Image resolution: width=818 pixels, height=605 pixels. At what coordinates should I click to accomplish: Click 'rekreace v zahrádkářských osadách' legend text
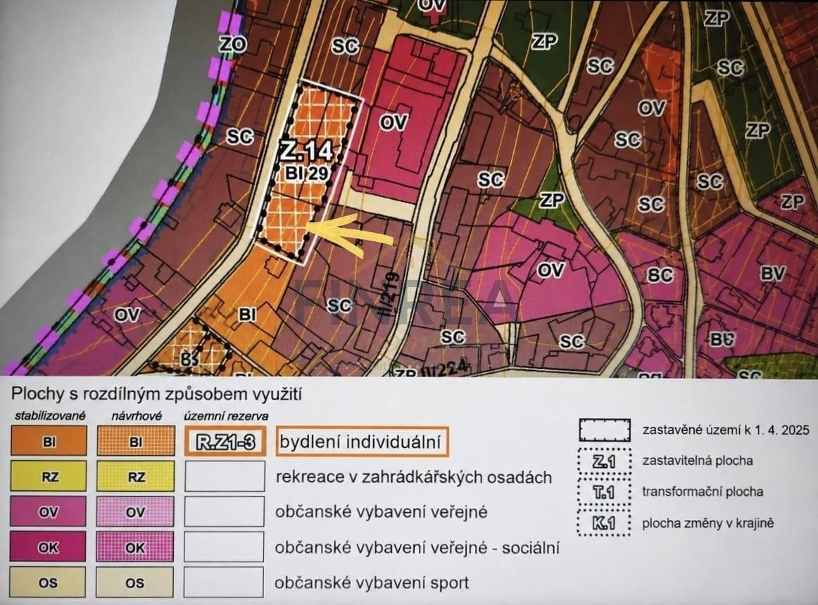[x=414, y=477]
